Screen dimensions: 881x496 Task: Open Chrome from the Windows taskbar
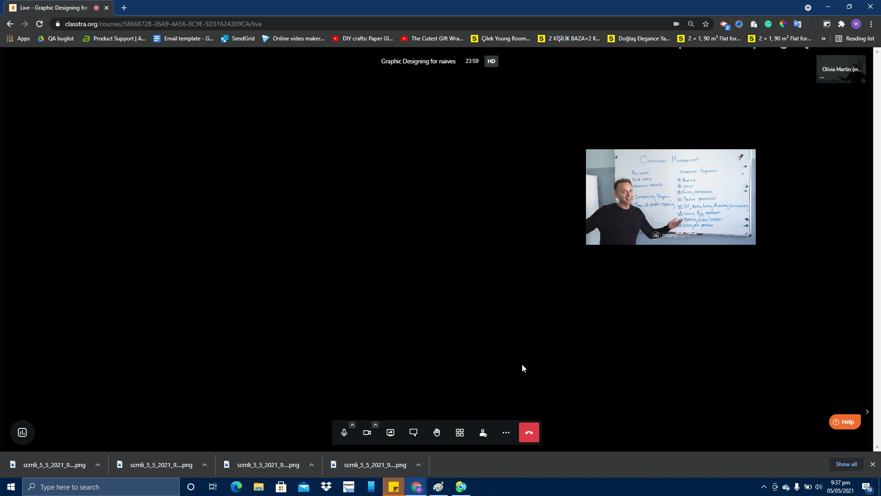[416, 487]
